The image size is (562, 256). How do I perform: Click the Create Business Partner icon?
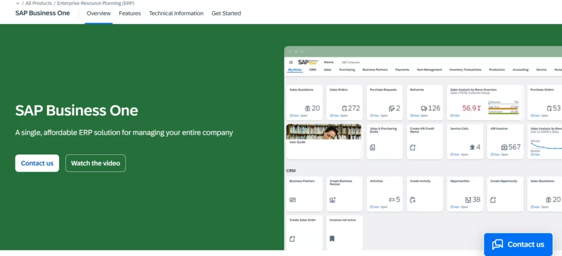point(333,200)
